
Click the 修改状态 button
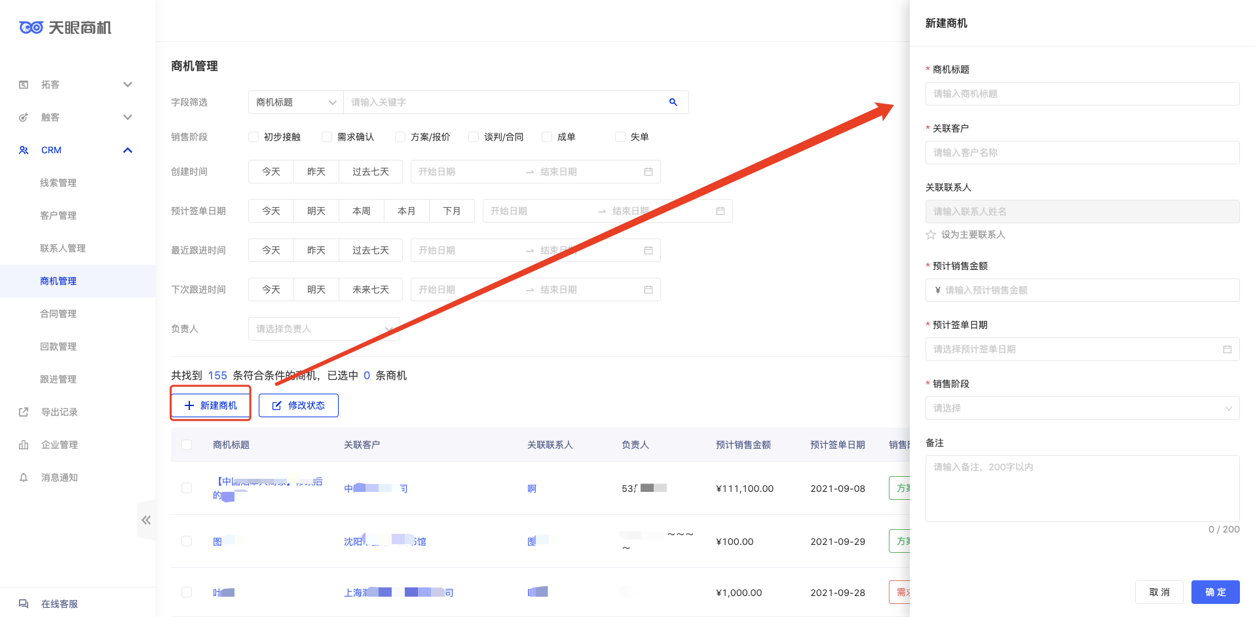click(299, 405)
